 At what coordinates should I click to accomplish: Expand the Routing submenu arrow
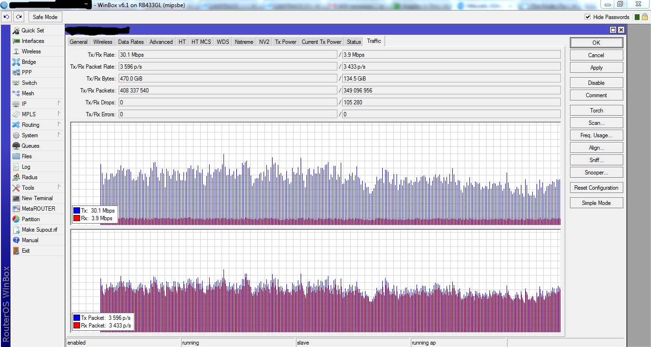59,124
